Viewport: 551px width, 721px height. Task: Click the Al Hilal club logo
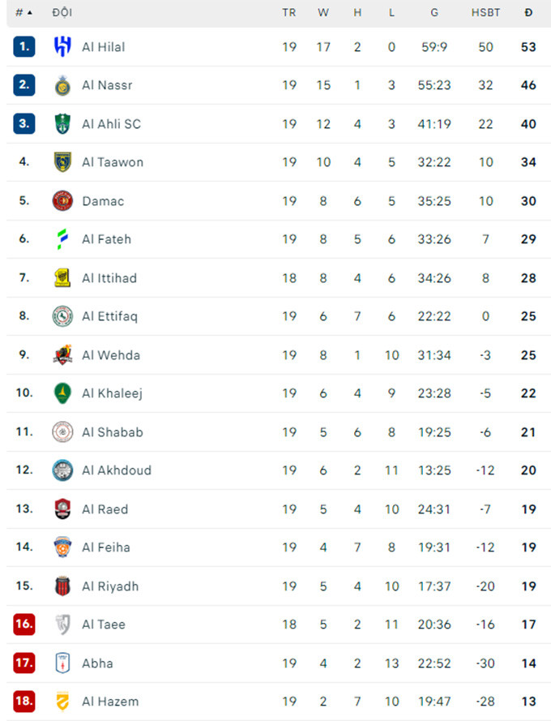[x=62, y=47]
